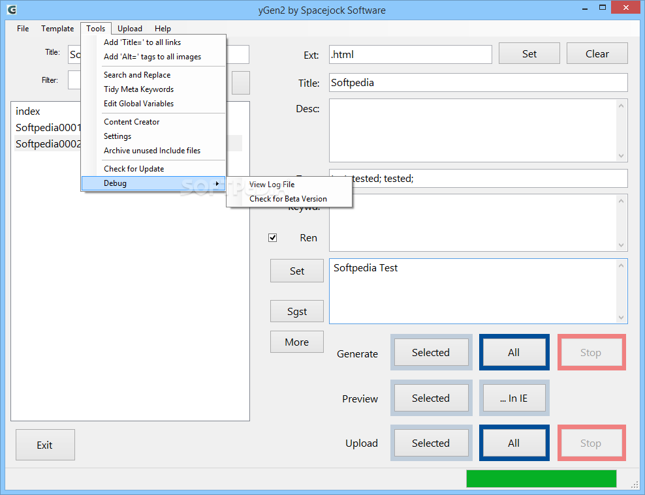Select View Log File

(289, 185)
